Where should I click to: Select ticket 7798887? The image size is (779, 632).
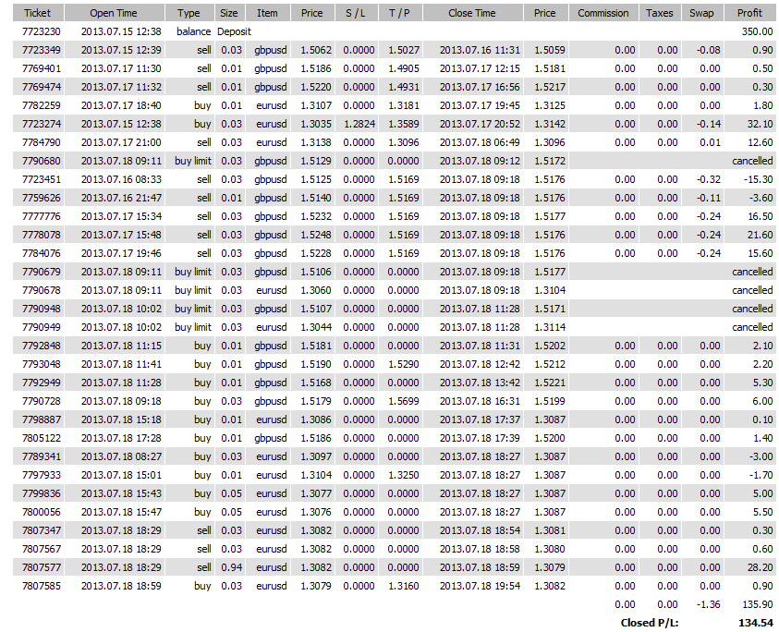(42, 419)
